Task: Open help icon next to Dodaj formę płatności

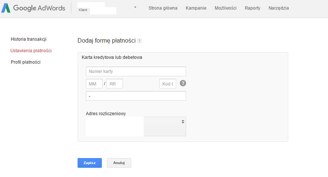Action: point(140,41)
